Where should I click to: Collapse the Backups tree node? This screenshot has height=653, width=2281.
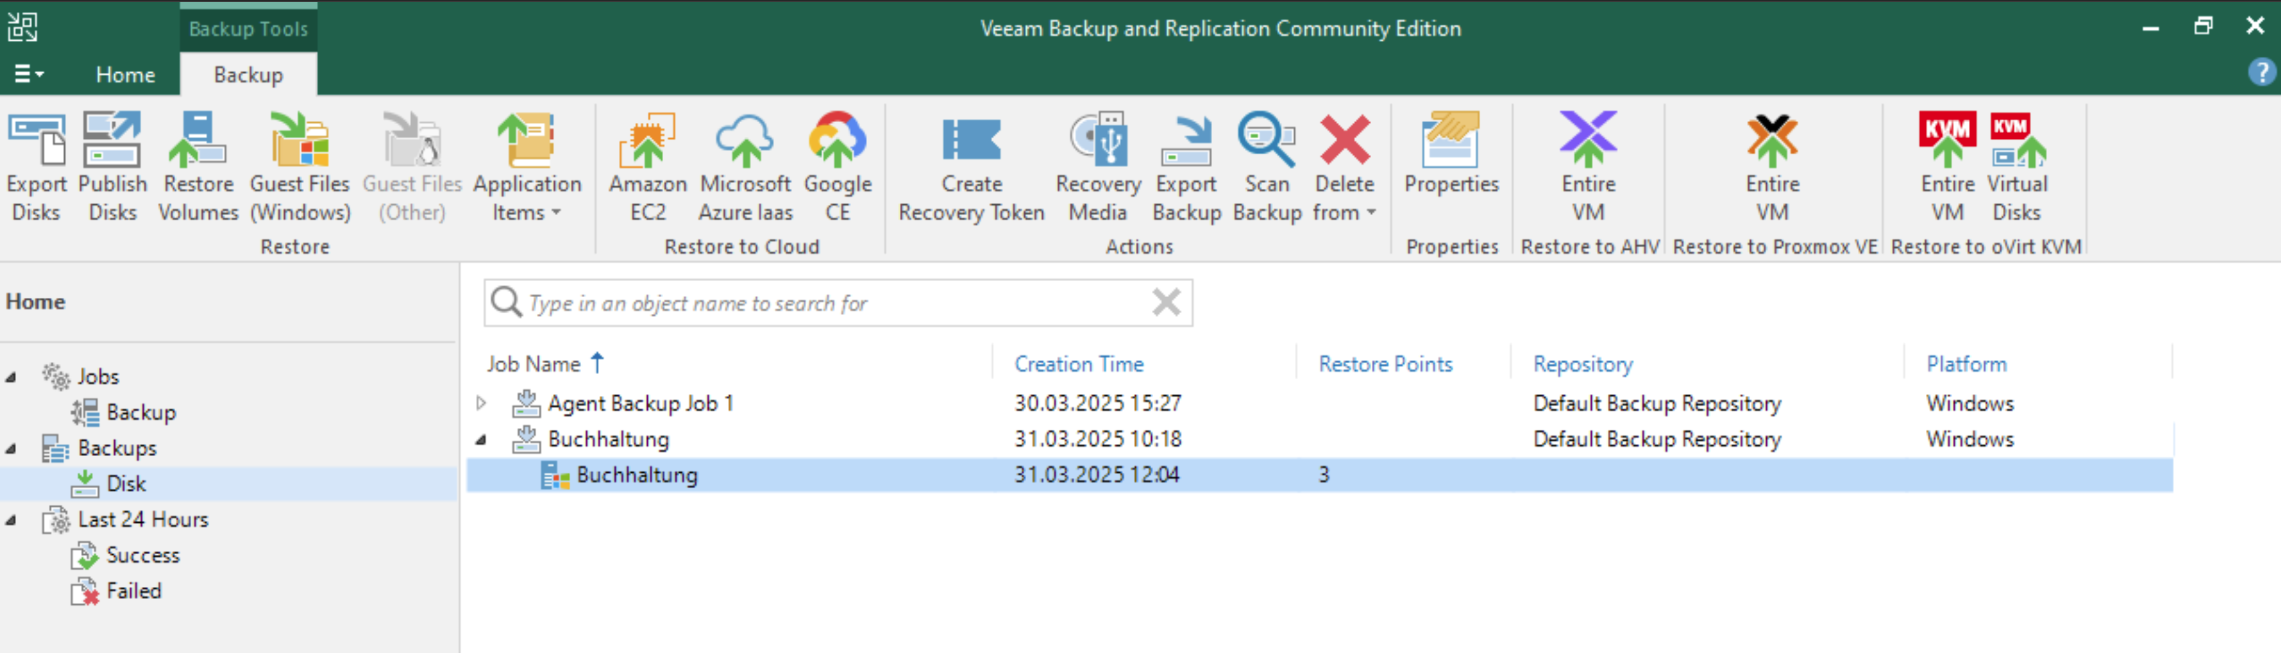(x=11, y=449)
